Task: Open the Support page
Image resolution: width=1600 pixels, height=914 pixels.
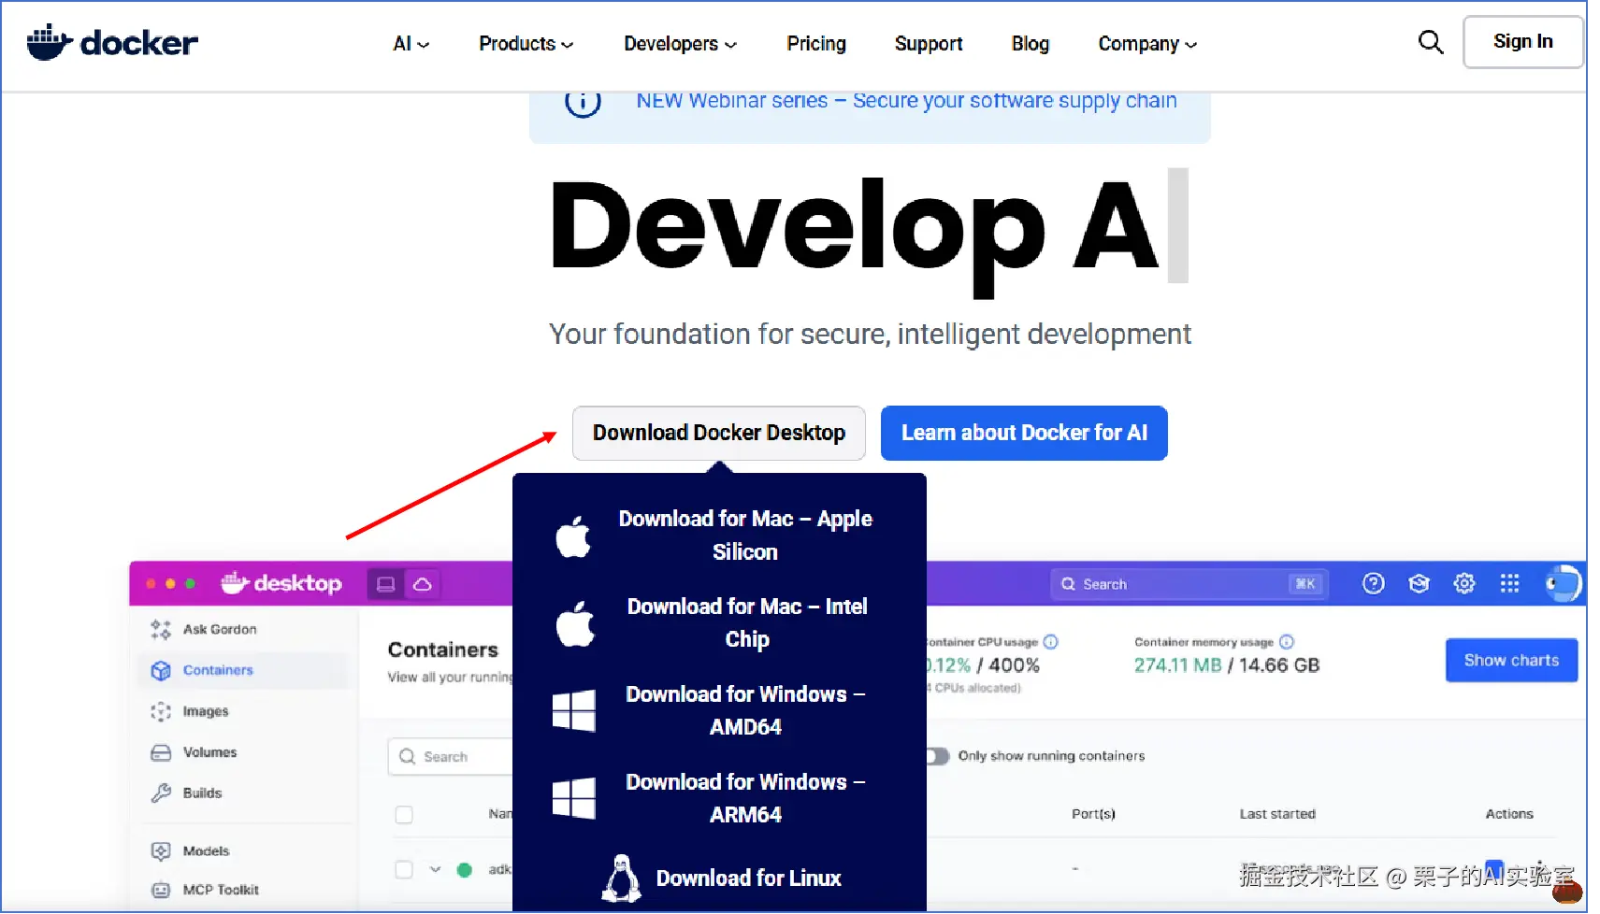Action: pos(929,44)
